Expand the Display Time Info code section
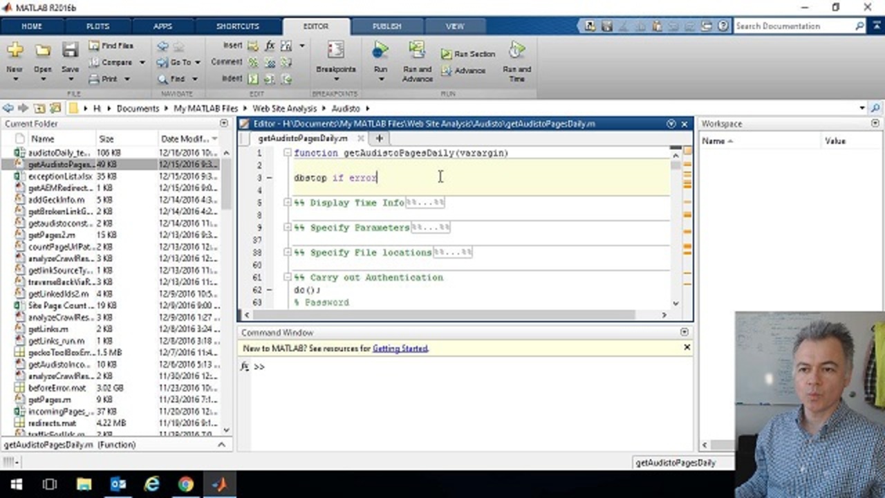885x498 pixels. (x=287, y=203)
